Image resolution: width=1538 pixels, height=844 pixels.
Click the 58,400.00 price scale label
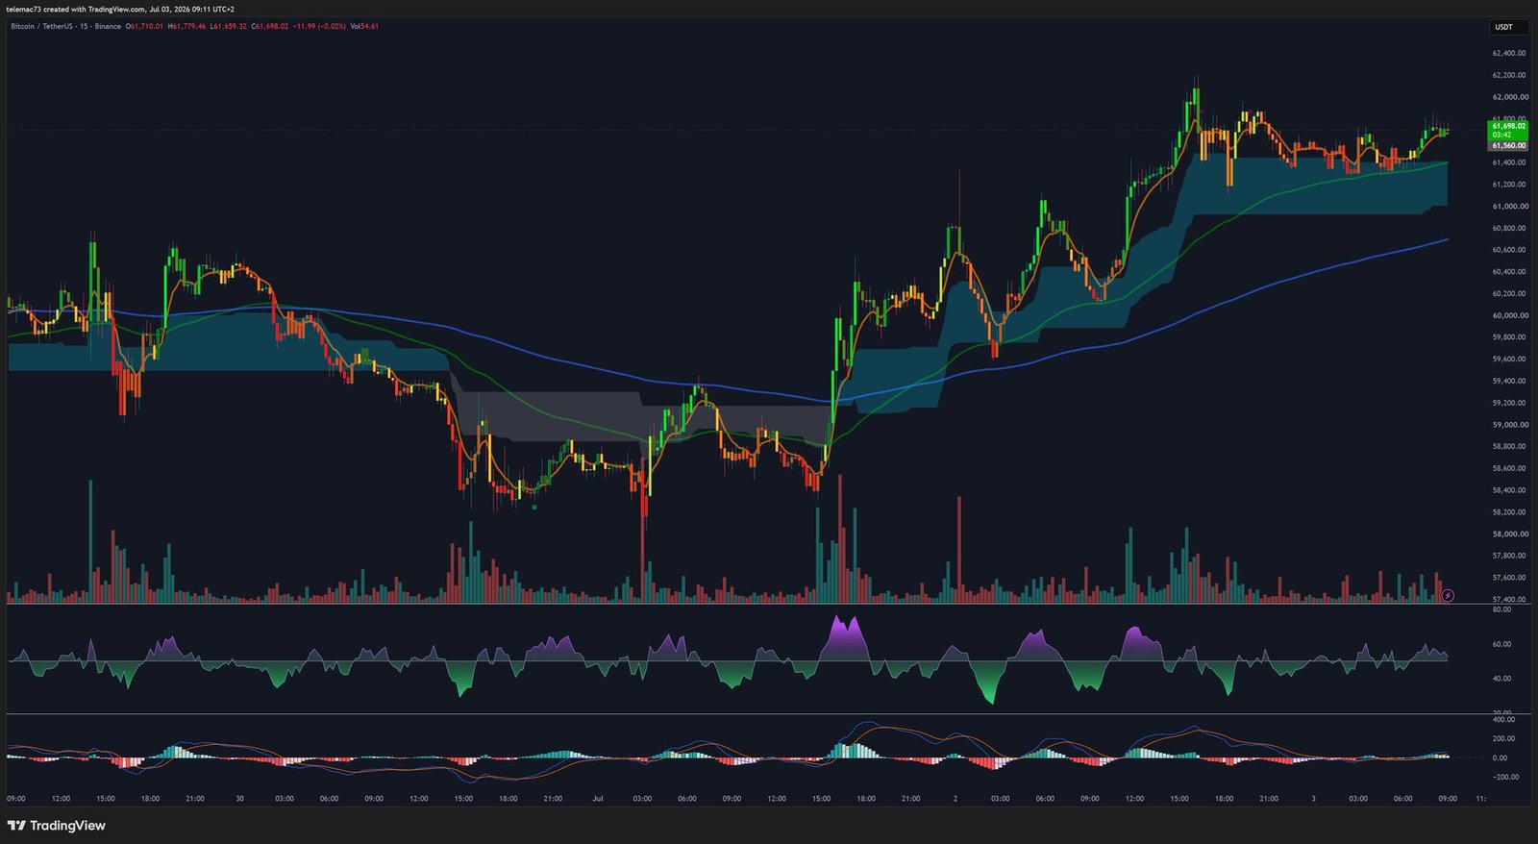[1508, 490]
